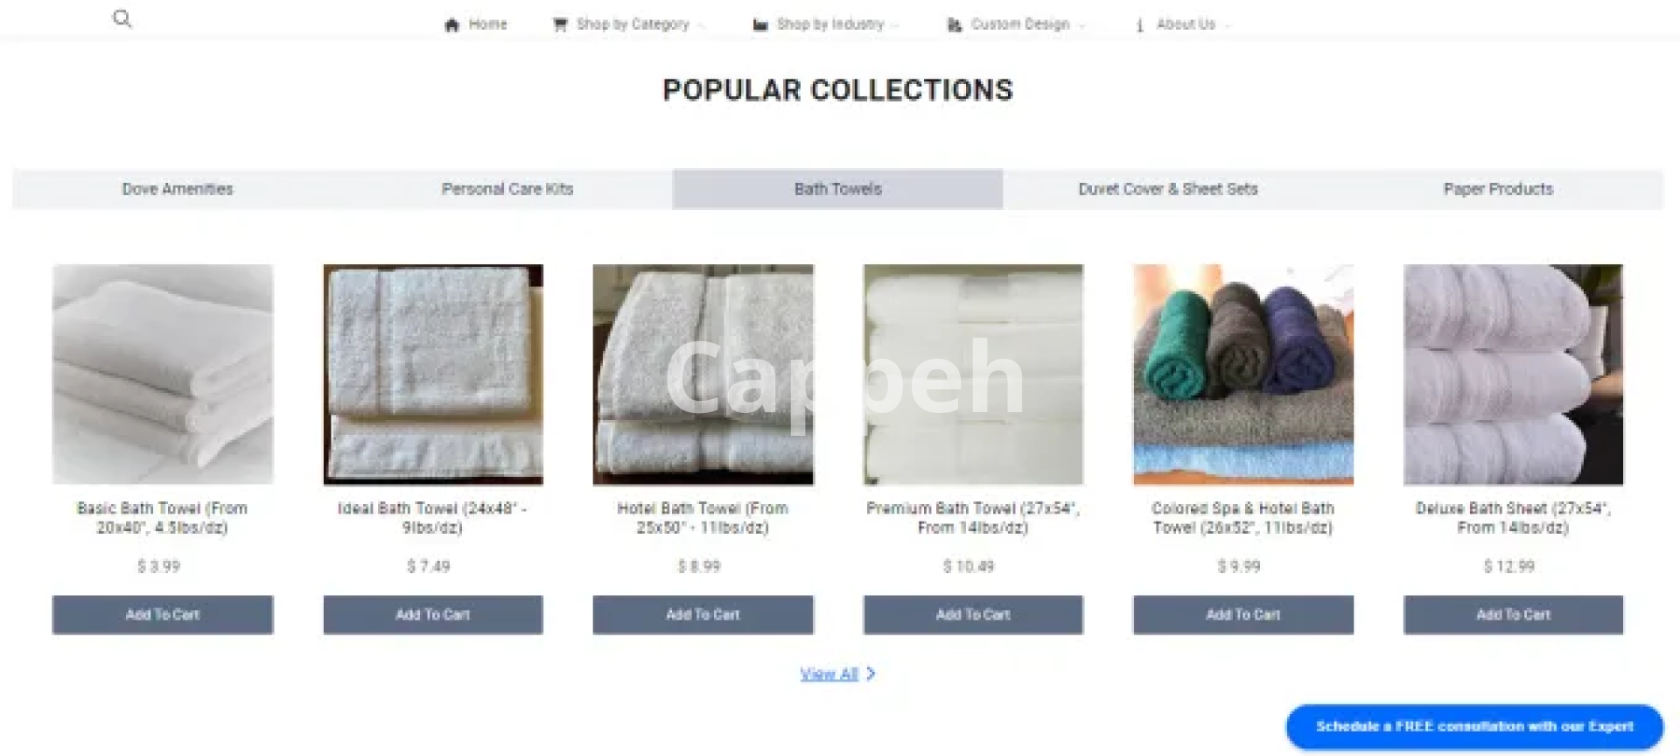
Task: Click the arrow chevron next to View All
Action: pos(871,674)
